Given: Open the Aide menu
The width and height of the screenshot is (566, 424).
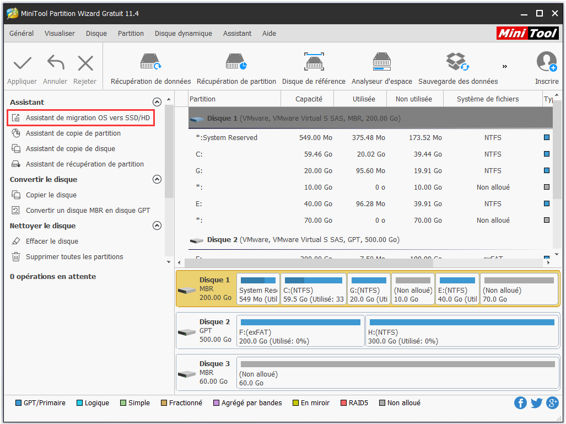Looking at the screenshot, I should (x=269, y=33).
